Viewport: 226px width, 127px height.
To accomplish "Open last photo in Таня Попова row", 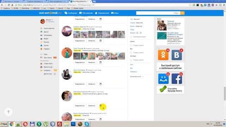I will point(121,56).
